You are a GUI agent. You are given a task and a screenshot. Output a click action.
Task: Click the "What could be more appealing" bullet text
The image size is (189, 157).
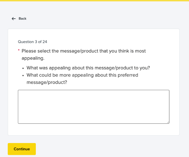point(82,75)
